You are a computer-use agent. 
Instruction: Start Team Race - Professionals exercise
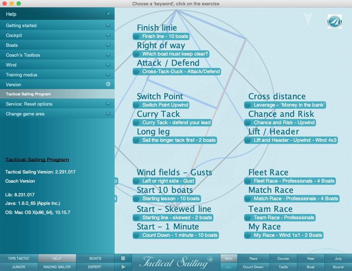coord(280,217)
